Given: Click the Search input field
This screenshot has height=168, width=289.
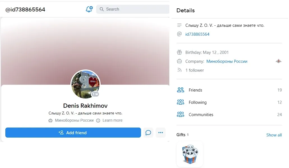Looking at the screenshot, I should point(135,9).
